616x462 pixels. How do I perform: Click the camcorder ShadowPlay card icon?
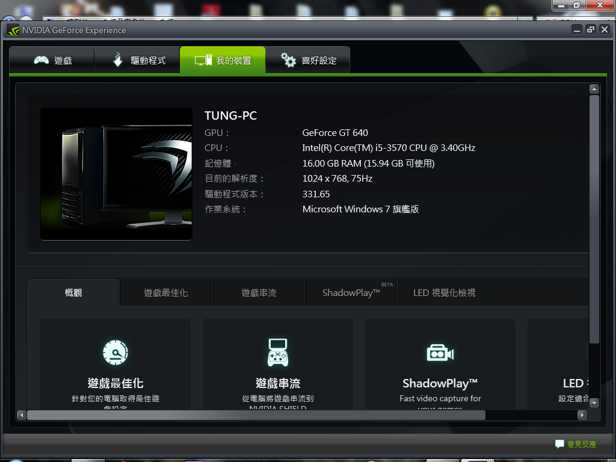point(440,353)
